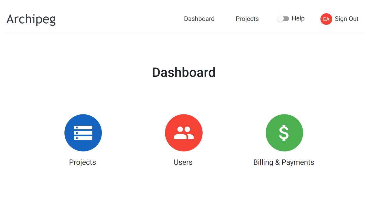
Task: Toggle the Help switch
Action: coord(283,19)
